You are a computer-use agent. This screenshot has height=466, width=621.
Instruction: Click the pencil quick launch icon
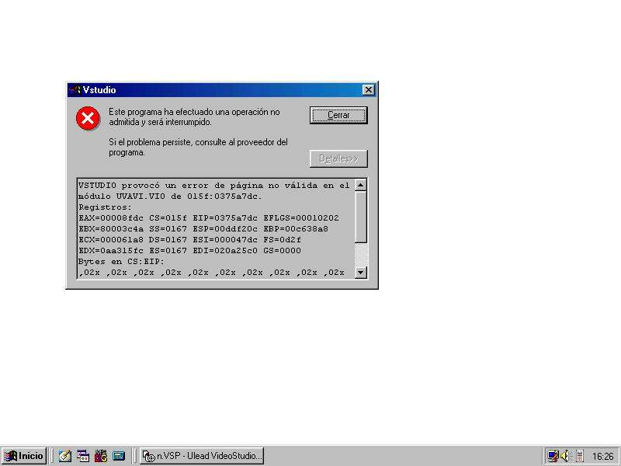pyautogui.click(x=64, y=456)
